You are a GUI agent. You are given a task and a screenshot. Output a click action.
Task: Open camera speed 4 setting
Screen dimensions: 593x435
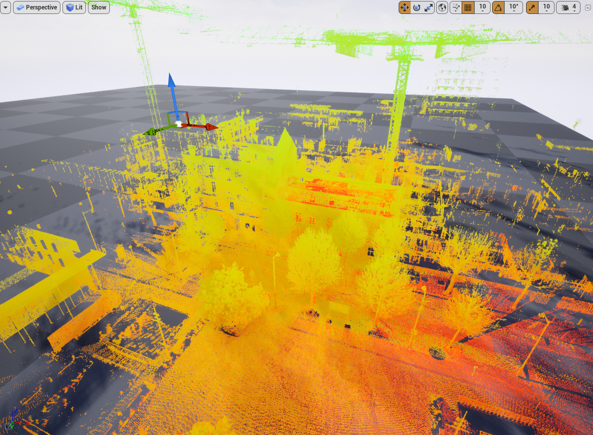tap(569, 7)
